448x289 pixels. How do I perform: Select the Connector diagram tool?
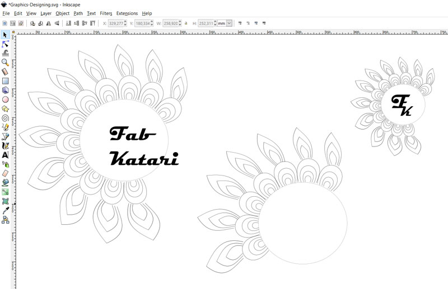coord(5,220)
